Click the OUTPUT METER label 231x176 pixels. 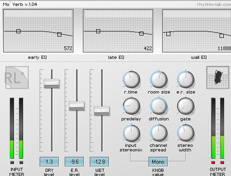click(218, 172)
